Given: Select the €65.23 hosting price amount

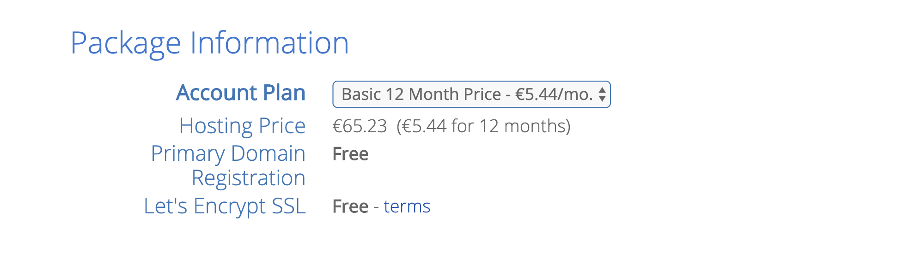Looking at the screenshot, I should (x=360, y=126).
